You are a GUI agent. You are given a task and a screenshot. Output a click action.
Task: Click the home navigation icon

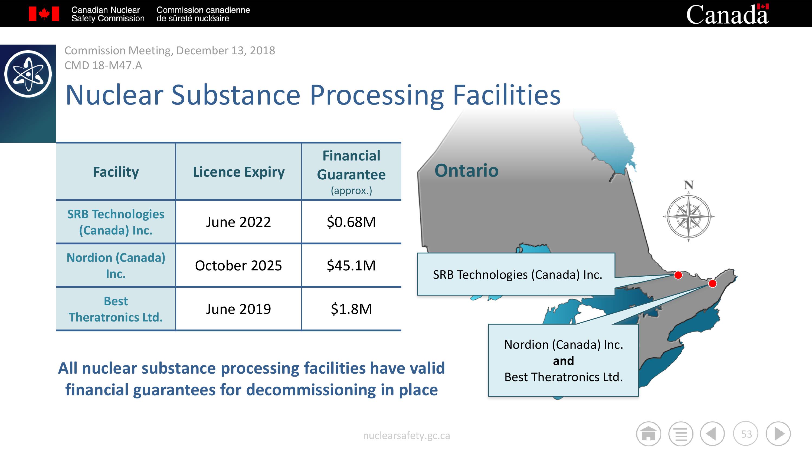pos(649,434)
